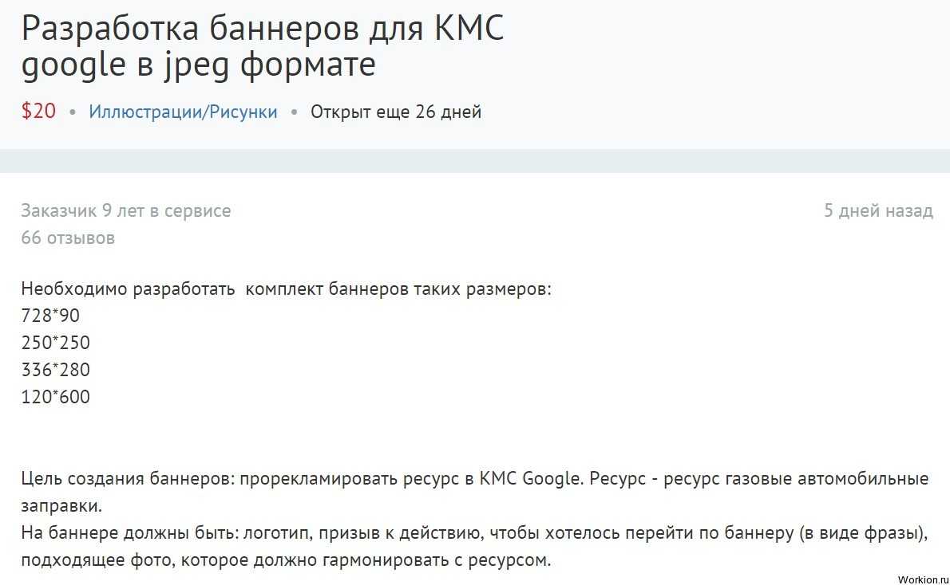Click the 336*280 banner size line
This screenshot has width=950, height=585.
[55, 370]
